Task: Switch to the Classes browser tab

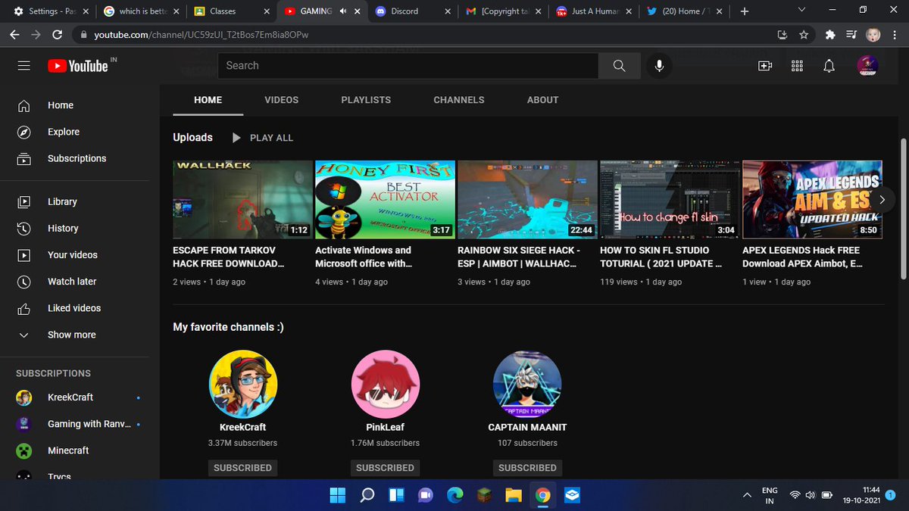Action: pos(231,11)
